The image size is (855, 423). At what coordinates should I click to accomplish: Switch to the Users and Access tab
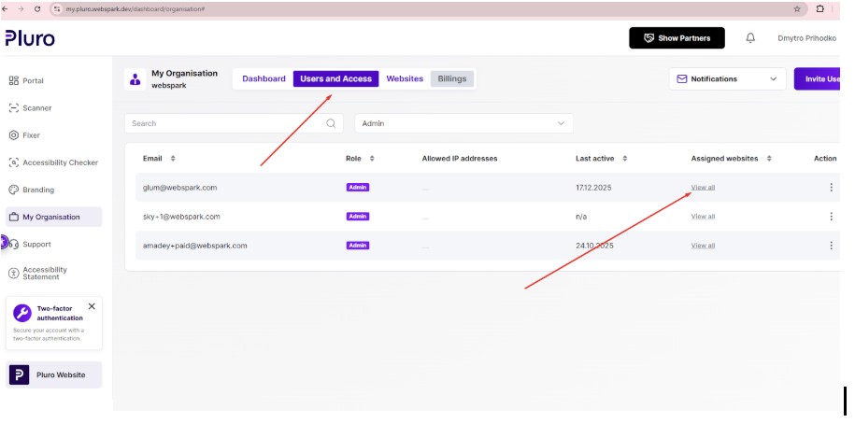[x=335, y=78]
